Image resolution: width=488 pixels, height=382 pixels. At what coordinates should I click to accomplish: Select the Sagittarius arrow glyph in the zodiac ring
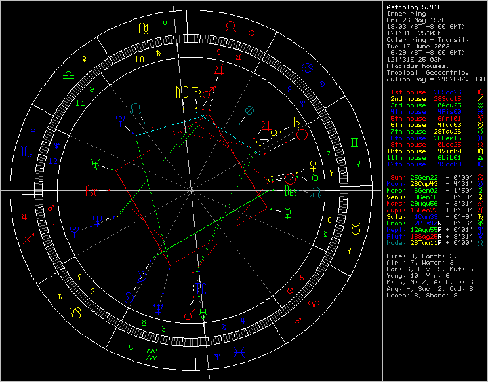(x=28, y=239)
